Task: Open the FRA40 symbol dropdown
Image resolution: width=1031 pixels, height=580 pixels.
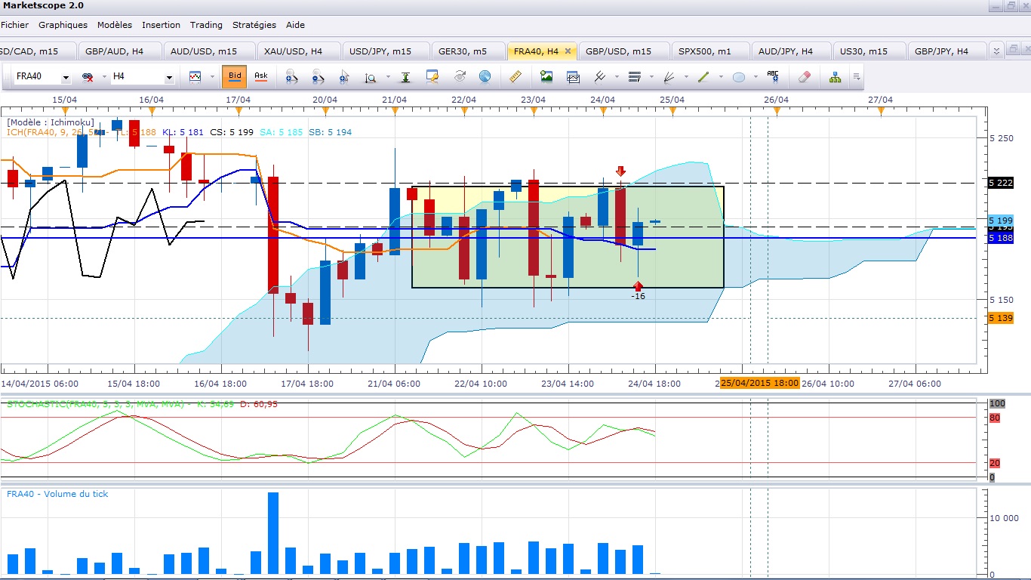Action: click(x=66, y=78)
